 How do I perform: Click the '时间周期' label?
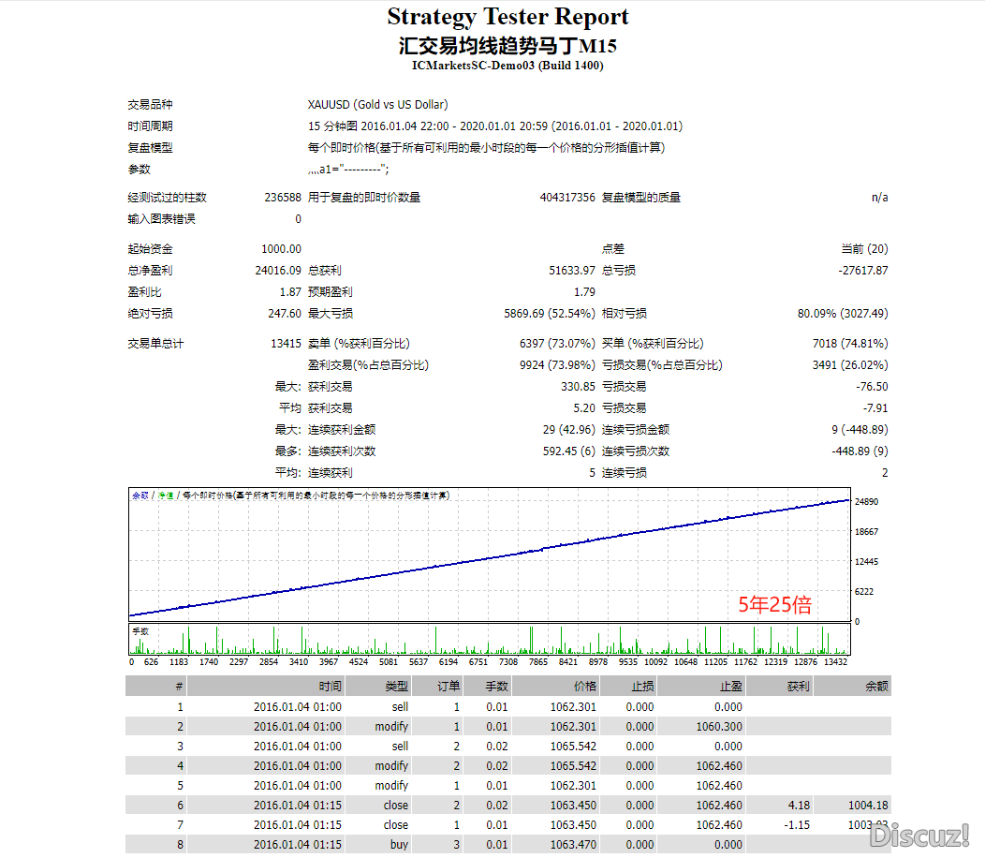coord(150,126)
